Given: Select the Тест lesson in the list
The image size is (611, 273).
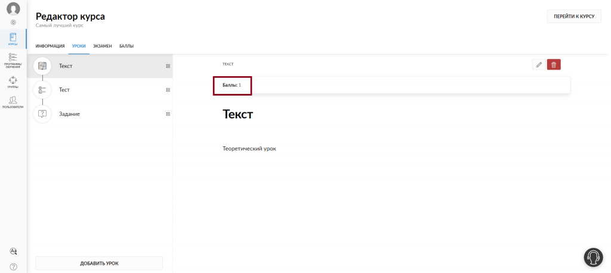Looking at the screenshot, I should [100, 90].
